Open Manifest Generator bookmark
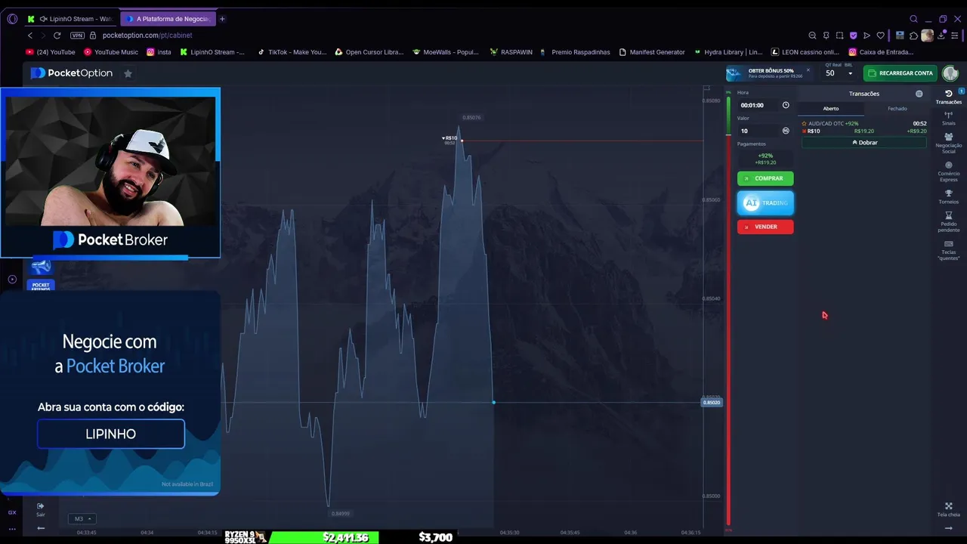The width and height of the screenshot is (967, 544). 652,52
